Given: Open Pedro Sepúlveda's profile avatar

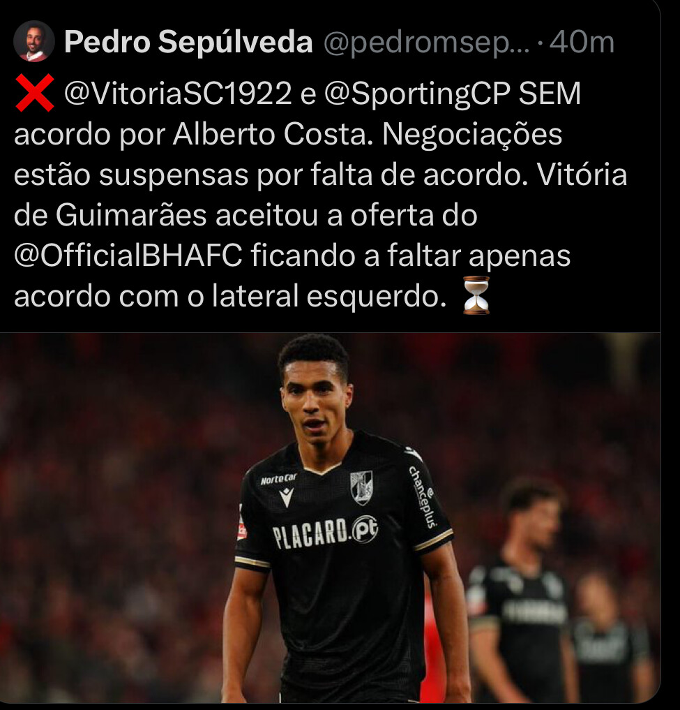Looking at the screenshot, I should click(x=34, y=41).
